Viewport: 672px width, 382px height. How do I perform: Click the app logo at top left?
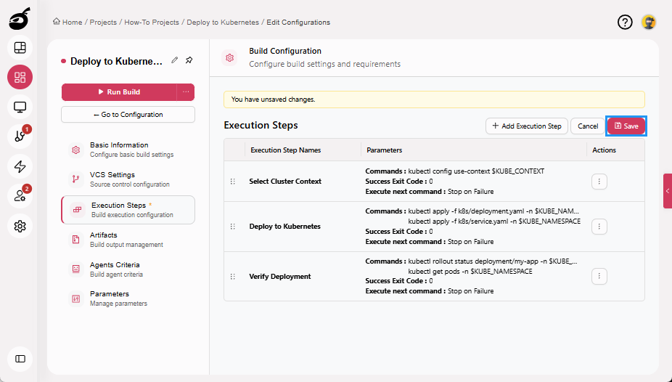20,19
